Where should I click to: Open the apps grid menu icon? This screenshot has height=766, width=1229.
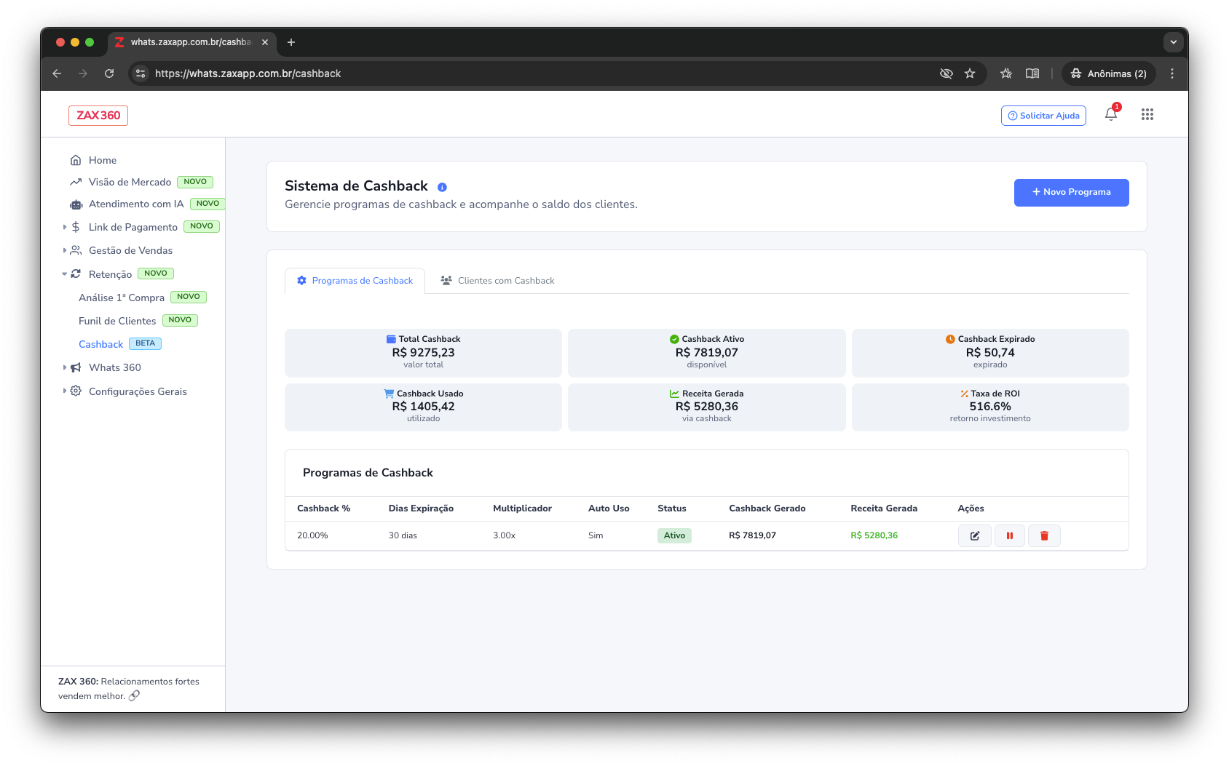coord(1147,114)
